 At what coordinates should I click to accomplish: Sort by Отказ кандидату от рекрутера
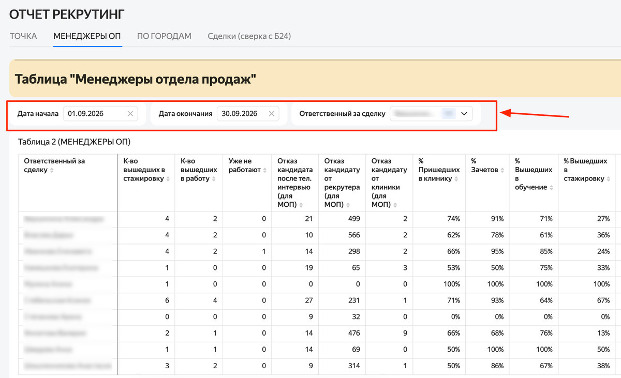(347, 205)
